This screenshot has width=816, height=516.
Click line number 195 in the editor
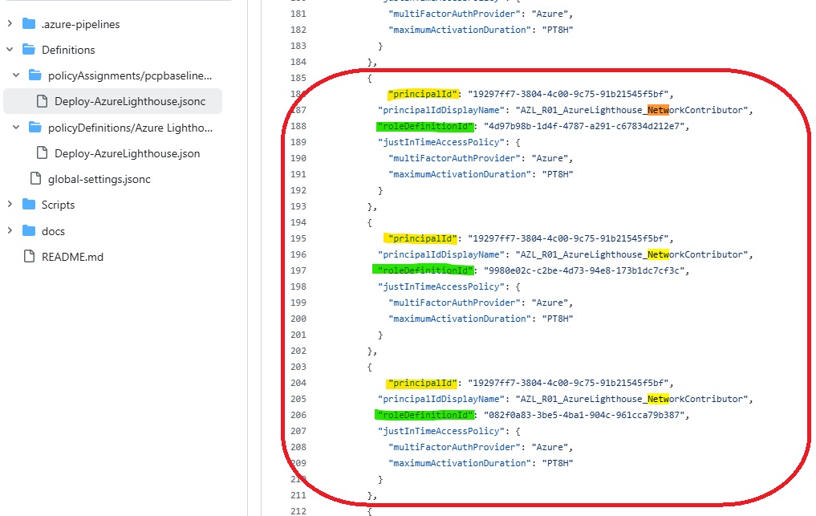(298, 238)
